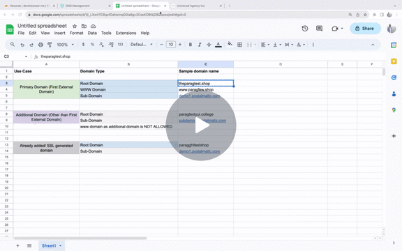Collapse the menus with the chevron

373,45
